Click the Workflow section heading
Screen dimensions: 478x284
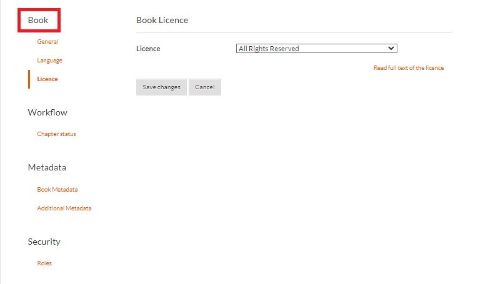coord(47,113)
